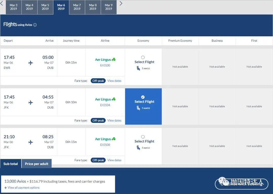
Task: Click the seat icon in the selected EI 0104 cell
Action: 138,108
